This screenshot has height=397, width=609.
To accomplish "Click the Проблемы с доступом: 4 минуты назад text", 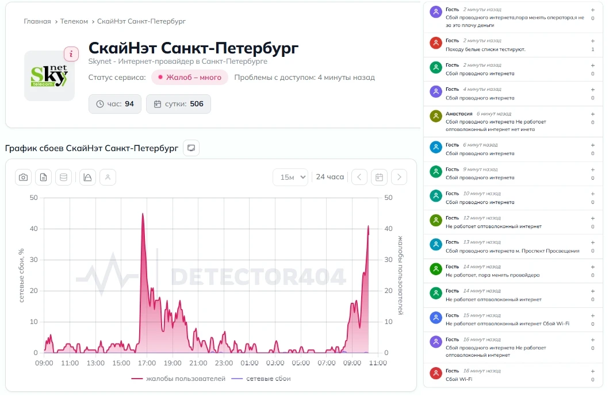I will pos(305,77).
